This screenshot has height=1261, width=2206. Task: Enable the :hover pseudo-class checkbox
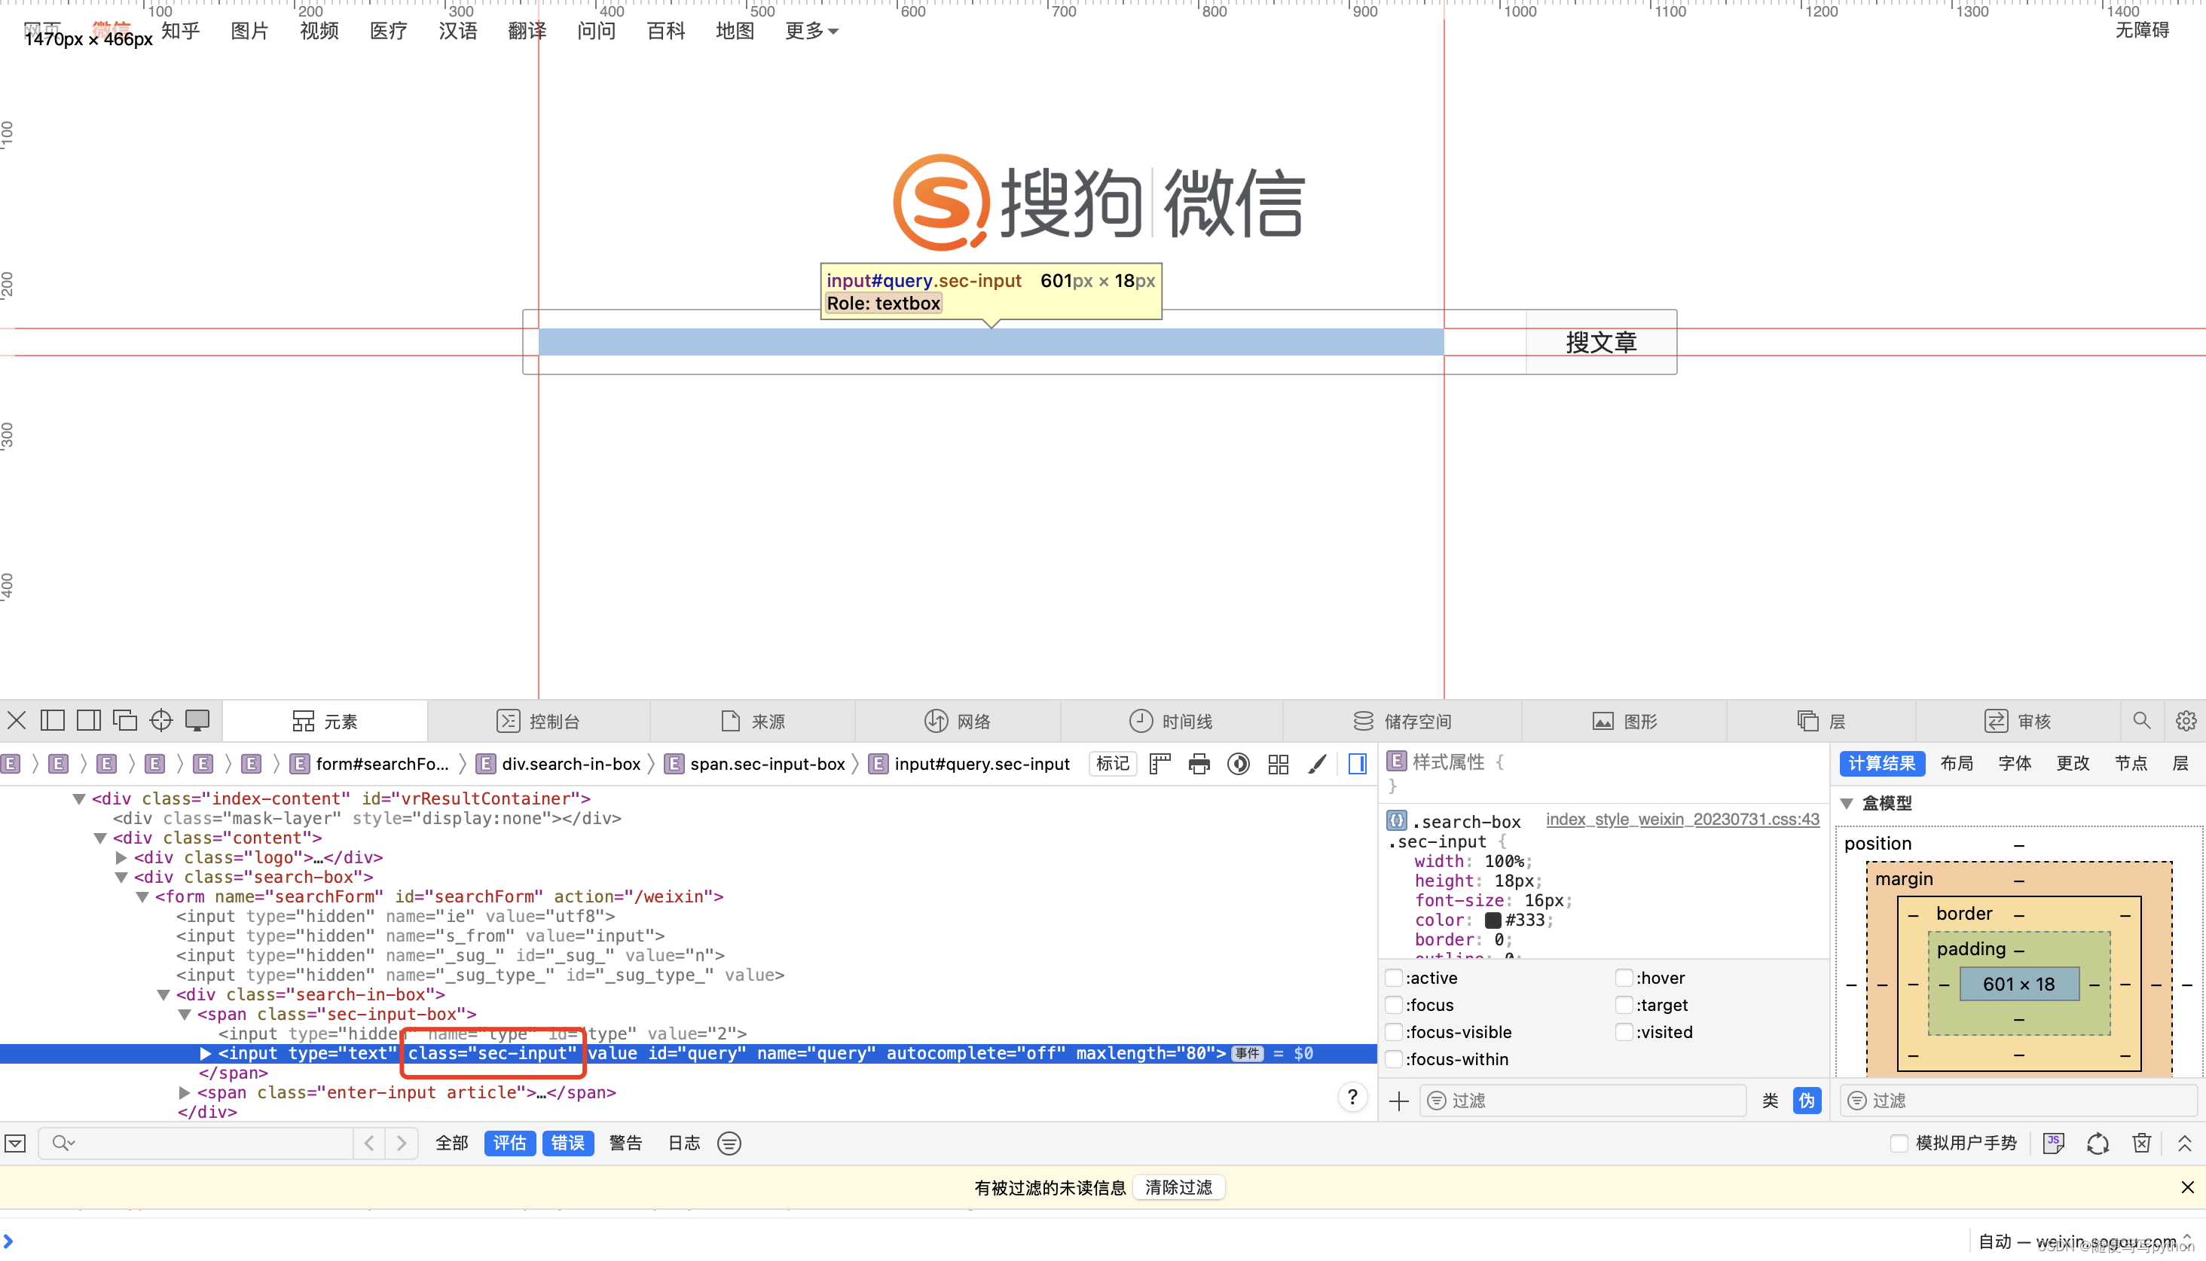click(1624, 978)
